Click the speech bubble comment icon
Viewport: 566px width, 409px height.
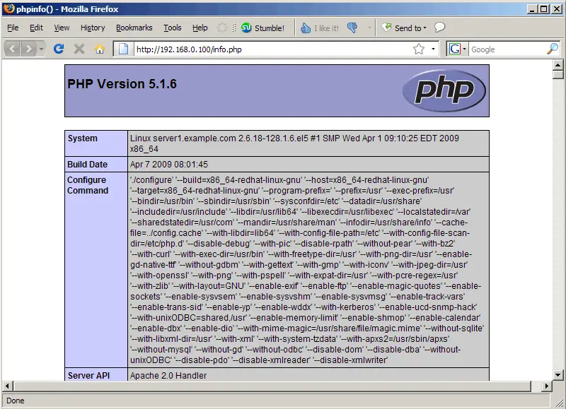[439, 28]
